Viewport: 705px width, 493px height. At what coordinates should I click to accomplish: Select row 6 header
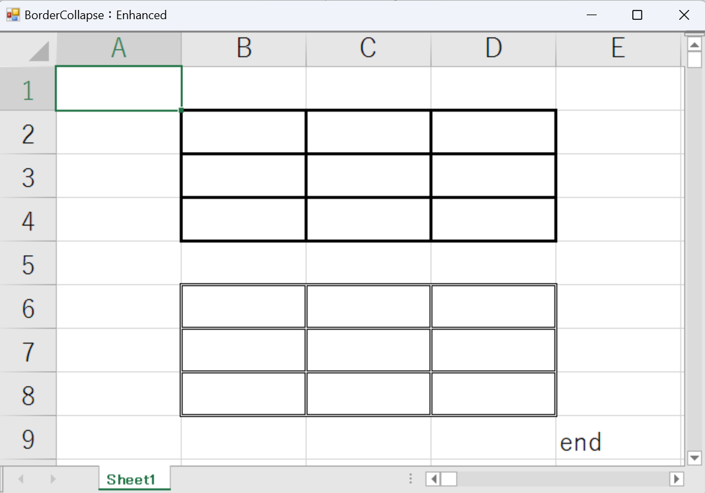[x=28, y=307]
